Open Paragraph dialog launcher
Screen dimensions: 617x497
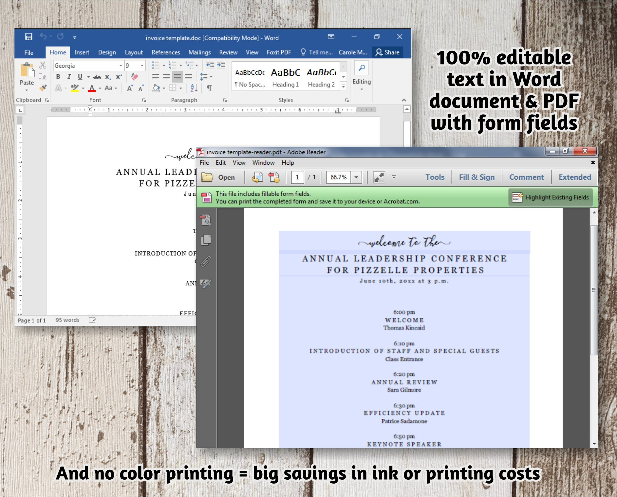(225, 100)
